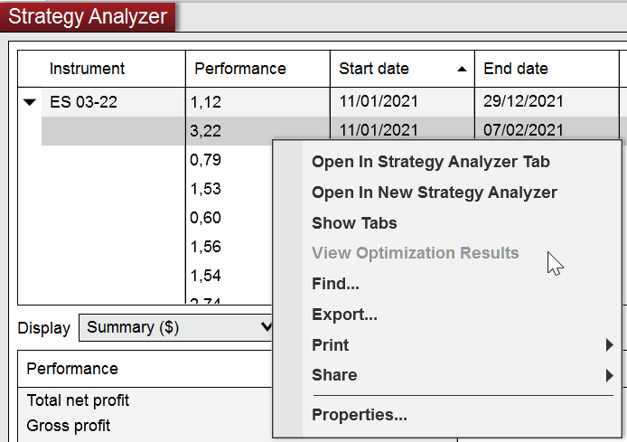Sort results by Performance column
Viewport: 627px width, 442px height.
tap(240, 69)
